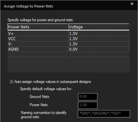
Task: Click the Power Nets column header
Action: [x=38, y=27]
